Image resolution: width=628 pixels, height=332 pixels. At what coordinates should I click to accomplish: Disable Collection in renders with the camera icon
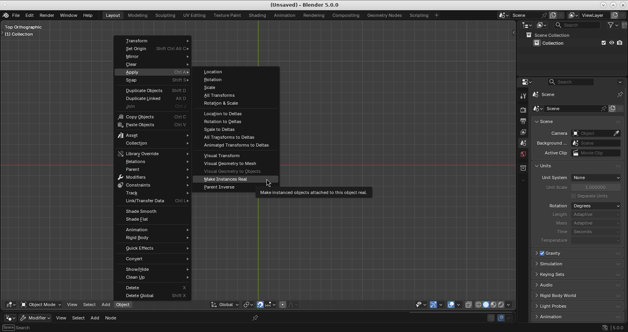[x=620, y=43]
